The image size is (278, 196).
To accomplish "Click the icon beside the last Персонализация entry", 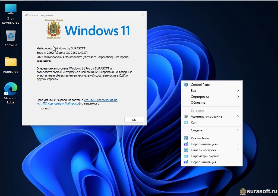I will click(x=186, y=162).
